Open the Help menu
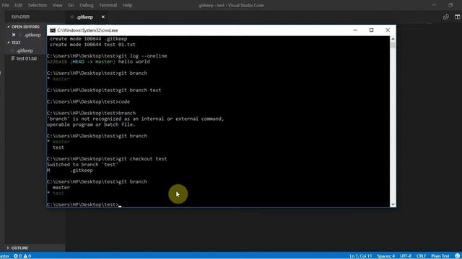The height and width of the screenshot is (259, 462). coord(127,5)
